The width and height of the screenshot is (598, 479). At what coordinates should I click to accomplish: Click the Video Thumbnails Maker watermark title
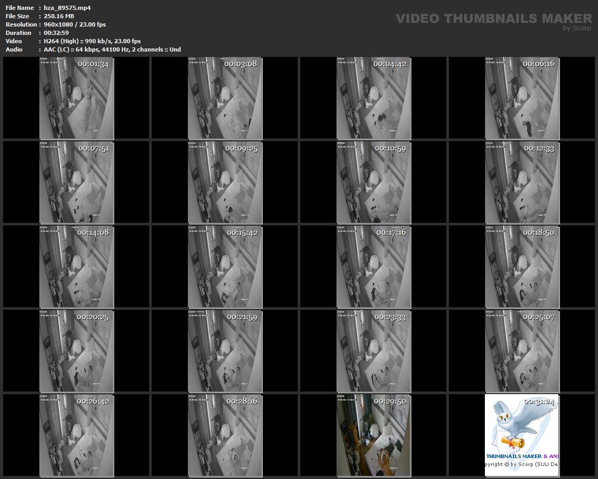pos(493,18)
